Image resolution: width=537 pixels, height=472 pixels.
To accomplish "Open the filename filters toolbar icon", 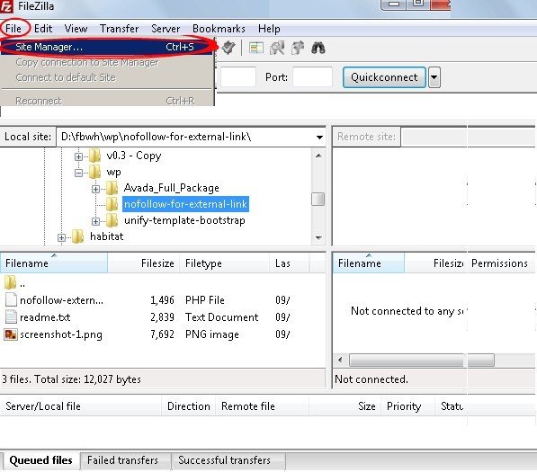I will (x=256, y=48).
